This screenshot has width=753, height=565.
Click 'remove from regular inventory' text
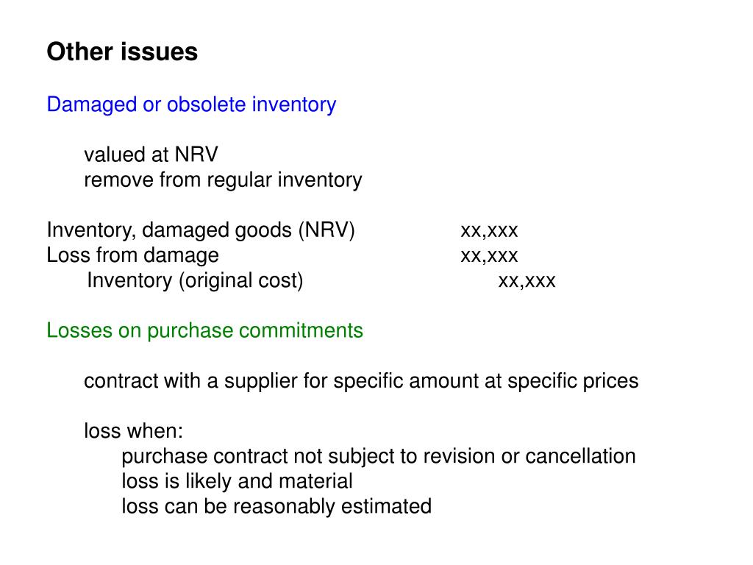coord(223,180)
